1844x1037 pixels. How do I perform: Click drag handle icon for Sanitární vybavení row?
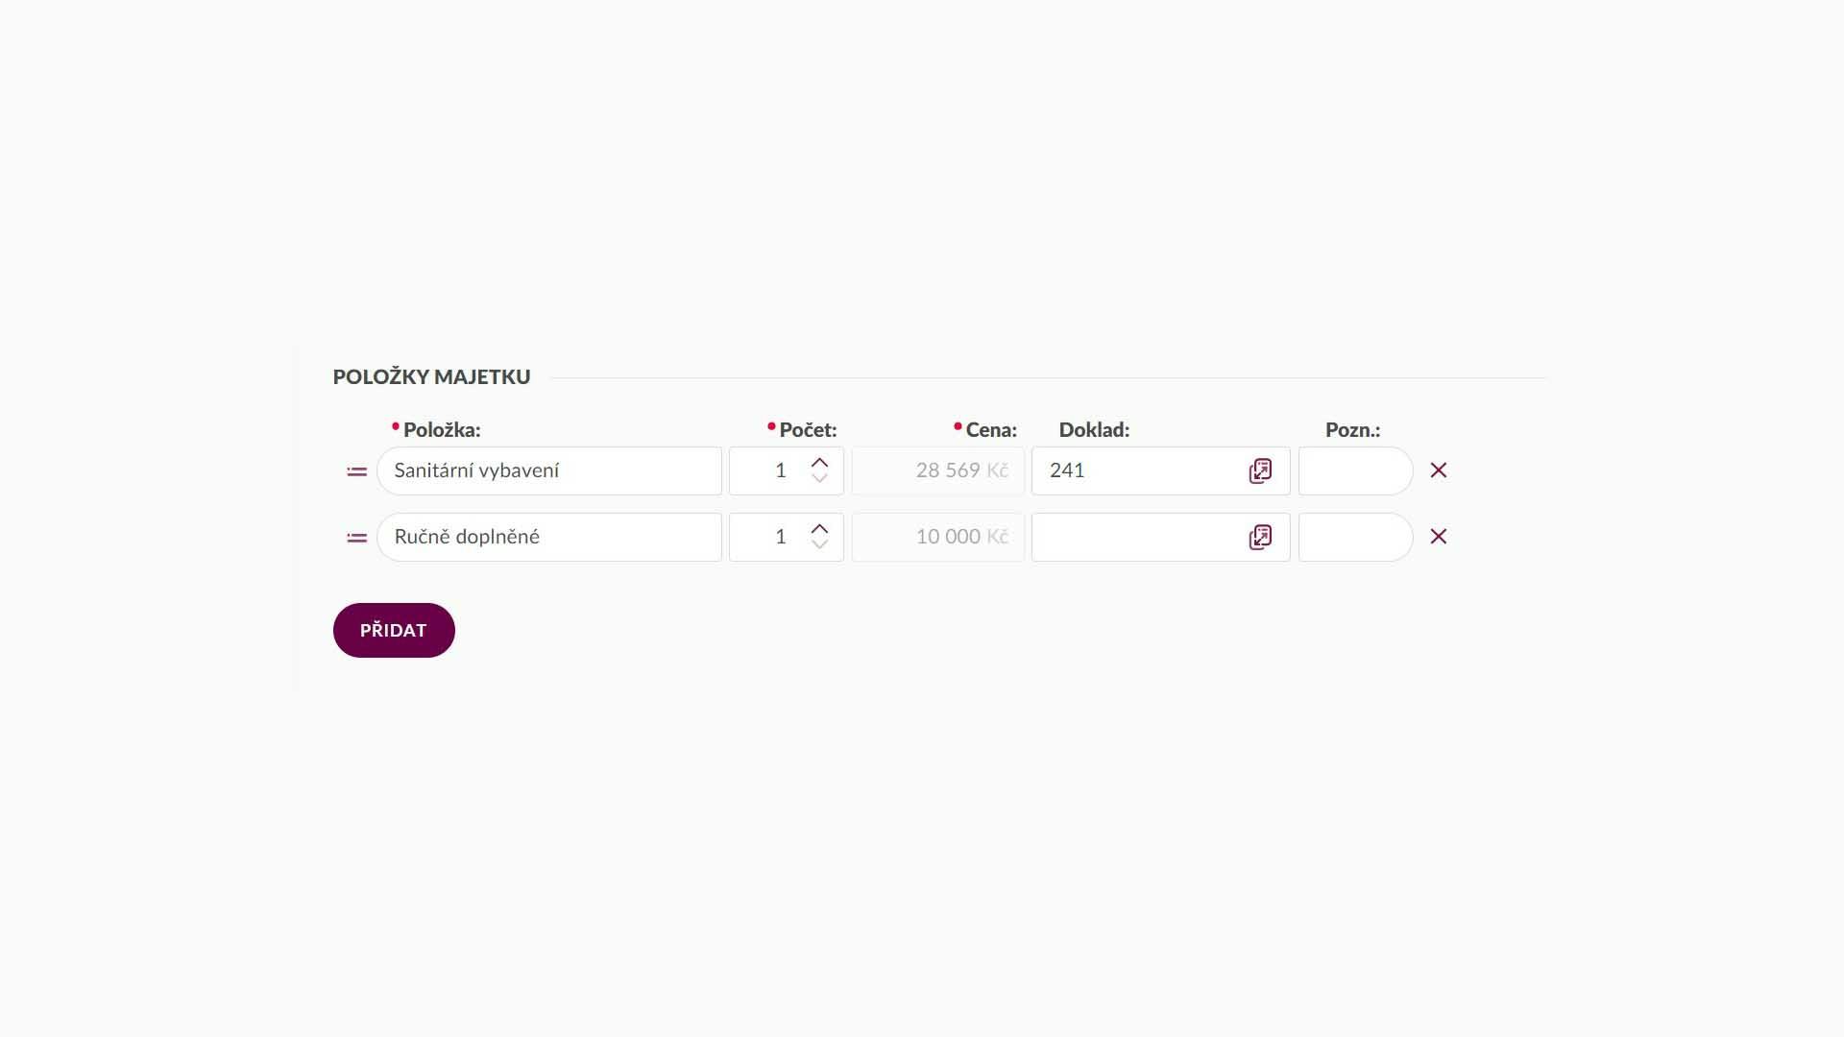[x=356, y=471]
